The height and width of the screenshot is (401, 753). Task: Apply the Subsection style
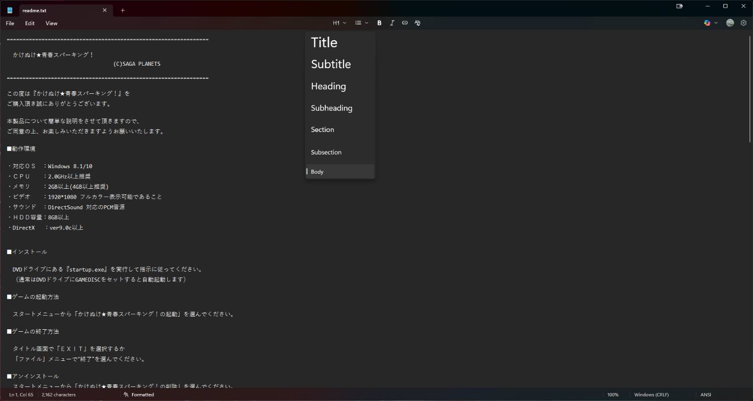[340, 152]
